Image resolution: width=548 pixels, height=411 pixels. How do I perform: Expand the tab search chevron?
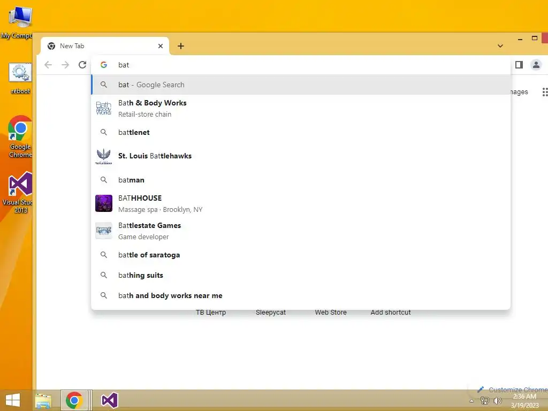click(x=500, y=46)
